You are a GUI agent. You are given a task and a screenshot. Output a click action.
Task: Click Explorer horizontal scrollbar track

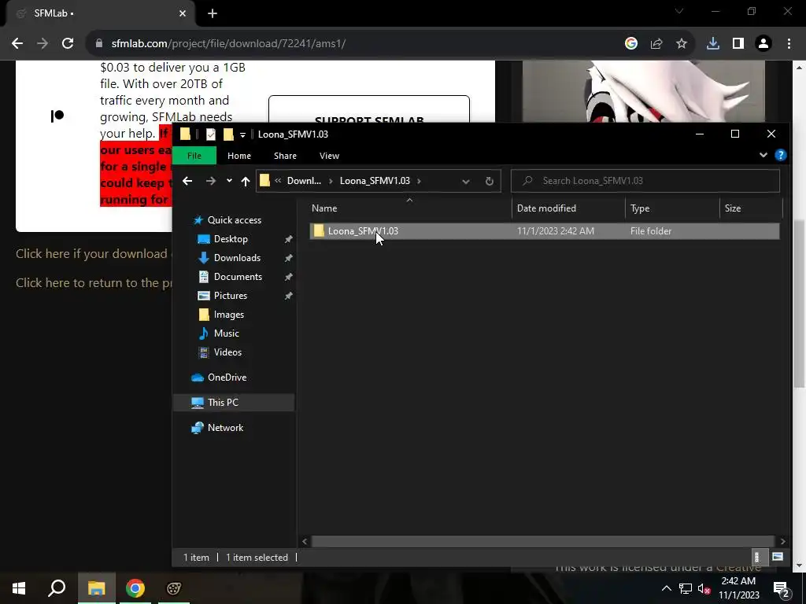click(x=543, y=541)
